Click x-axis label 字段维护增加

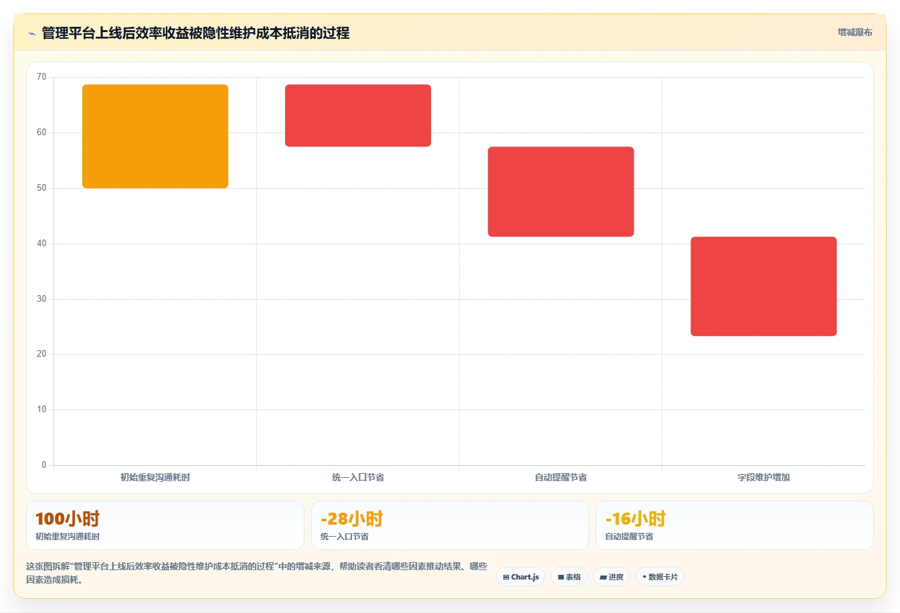pyautogui.click(x=763, y=477)
